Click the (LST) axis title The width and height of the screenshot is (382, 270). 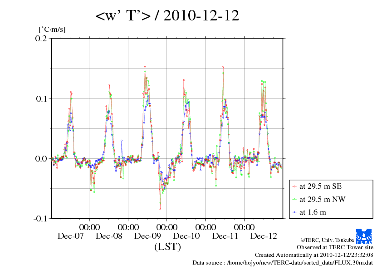[x=167, y=246]
